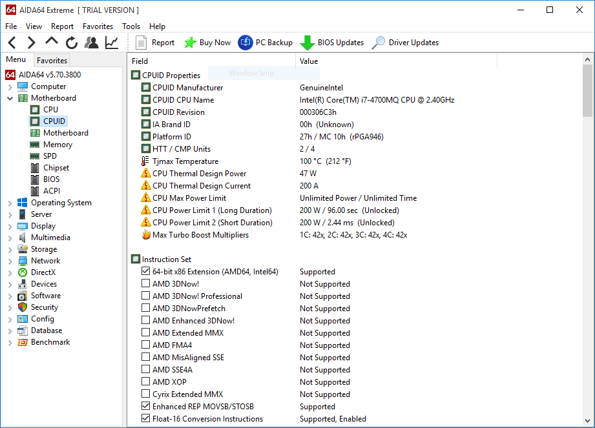Expand the Display tree node

coord(10,227)
